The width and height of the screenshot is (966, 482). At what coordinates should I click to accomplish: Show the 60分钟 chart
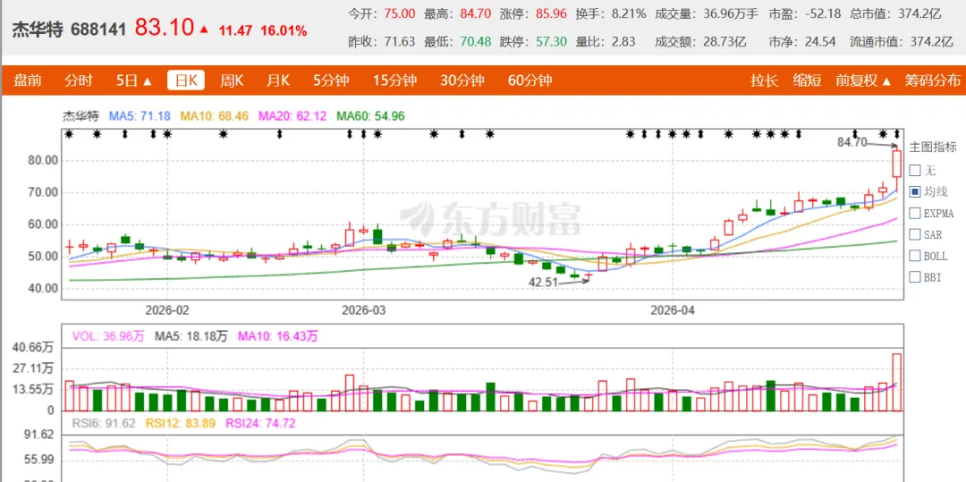530,80
